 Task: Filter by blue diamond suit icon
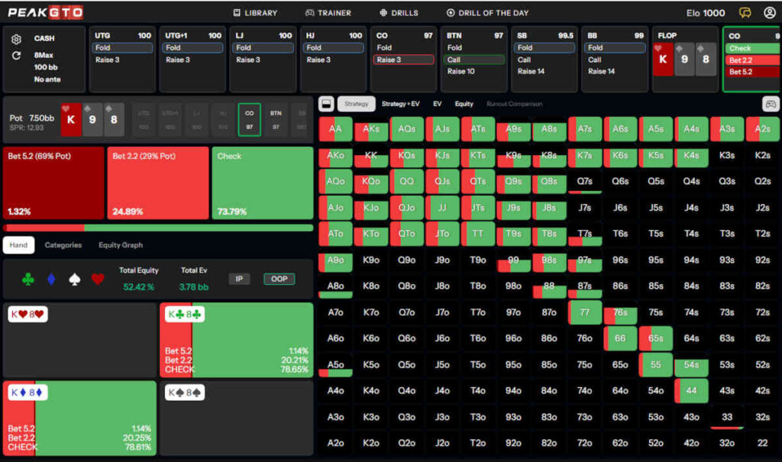pyautogui.click(x=51, y=279)
